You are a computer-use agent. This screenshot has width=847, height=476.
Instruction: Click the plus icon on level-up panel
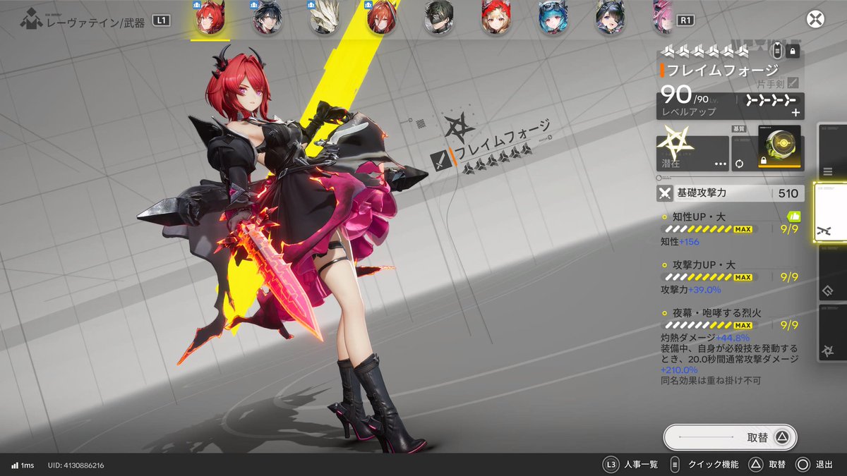[796, 113]
